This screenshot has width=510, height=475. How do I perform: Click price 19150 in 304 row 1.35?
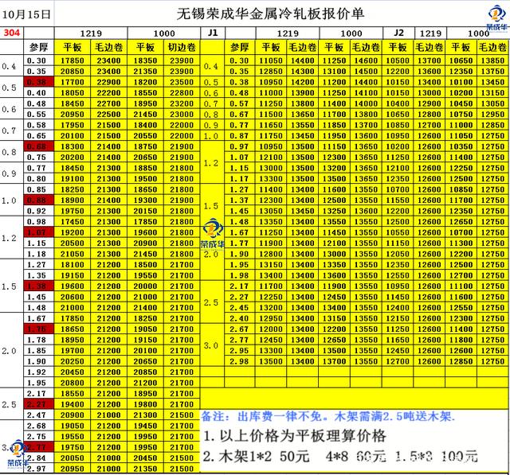(x=73, y=275)
